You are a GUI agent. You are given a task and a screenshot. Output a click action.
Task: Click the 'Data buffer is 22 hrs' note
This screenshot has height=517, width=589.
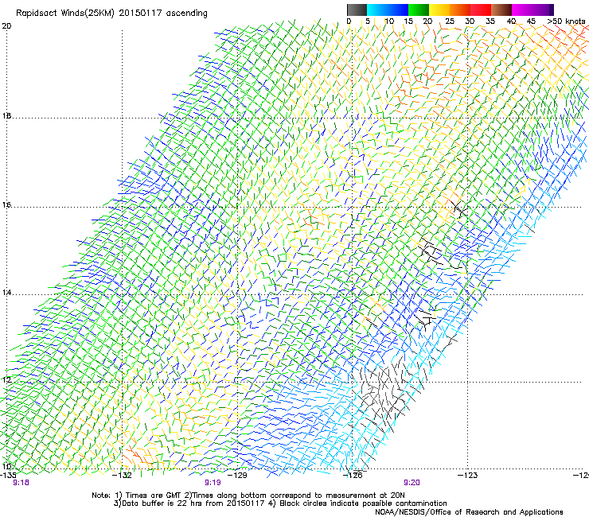(x=280, y=503)
